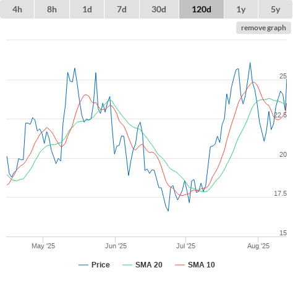Image resolution: width=293 pixels, height=281 pixels.
Task: Open the 5y time range
Action: click(x=276, y=9)
